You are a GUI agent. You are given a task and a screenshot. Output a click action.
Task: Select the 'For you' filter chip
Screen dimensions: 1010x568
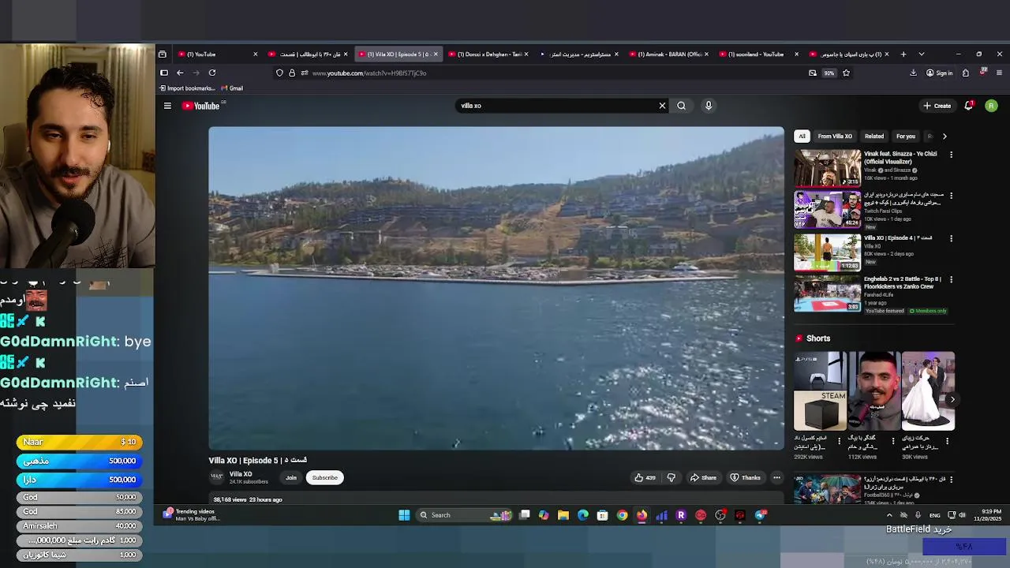tap(906, 136)
